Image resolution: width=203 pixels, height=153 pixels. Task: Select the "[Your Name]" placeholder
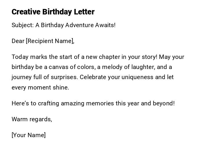click(28, 135)
